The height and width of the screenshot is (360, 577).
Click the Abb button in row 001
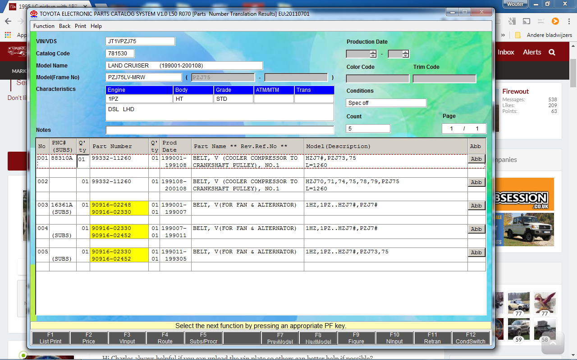(x=476, y=159)
